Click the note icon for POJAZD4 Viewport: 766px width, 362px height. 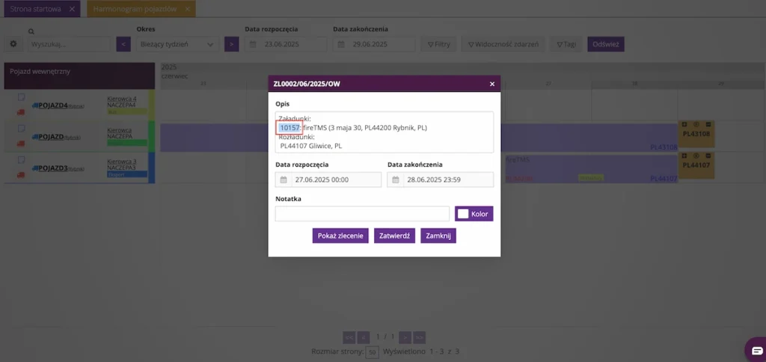pos(21,96)
